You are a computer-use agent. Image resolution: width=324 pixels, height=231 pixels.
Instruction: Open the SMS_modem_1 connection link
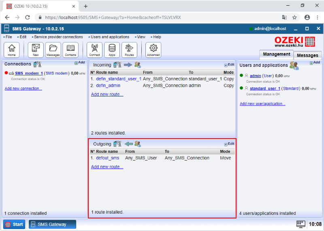(x=29, y=73)
